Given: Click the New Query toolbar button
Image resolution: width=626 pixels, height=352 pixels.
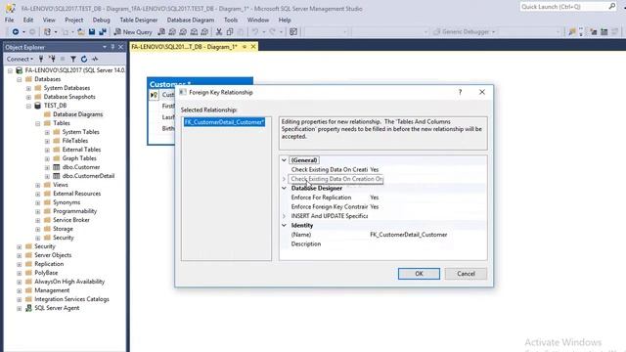Looking at the screenshot, I should 133,32.
